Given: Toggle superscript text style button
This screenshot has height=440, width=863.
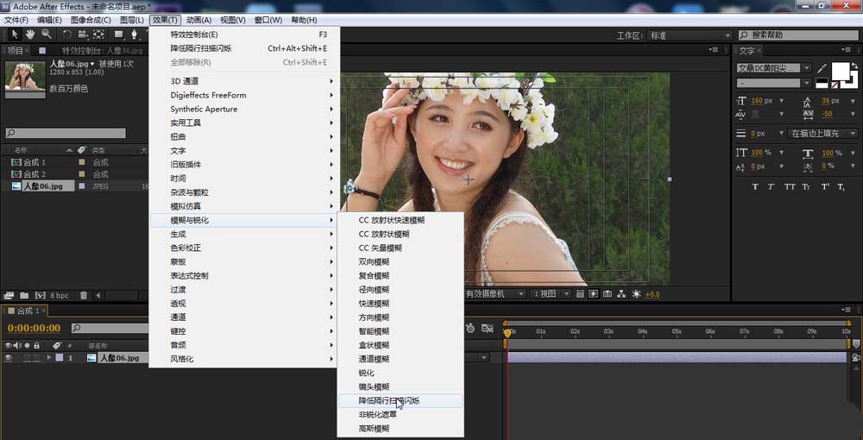Looking at the screenshot, I should point(825,186).
